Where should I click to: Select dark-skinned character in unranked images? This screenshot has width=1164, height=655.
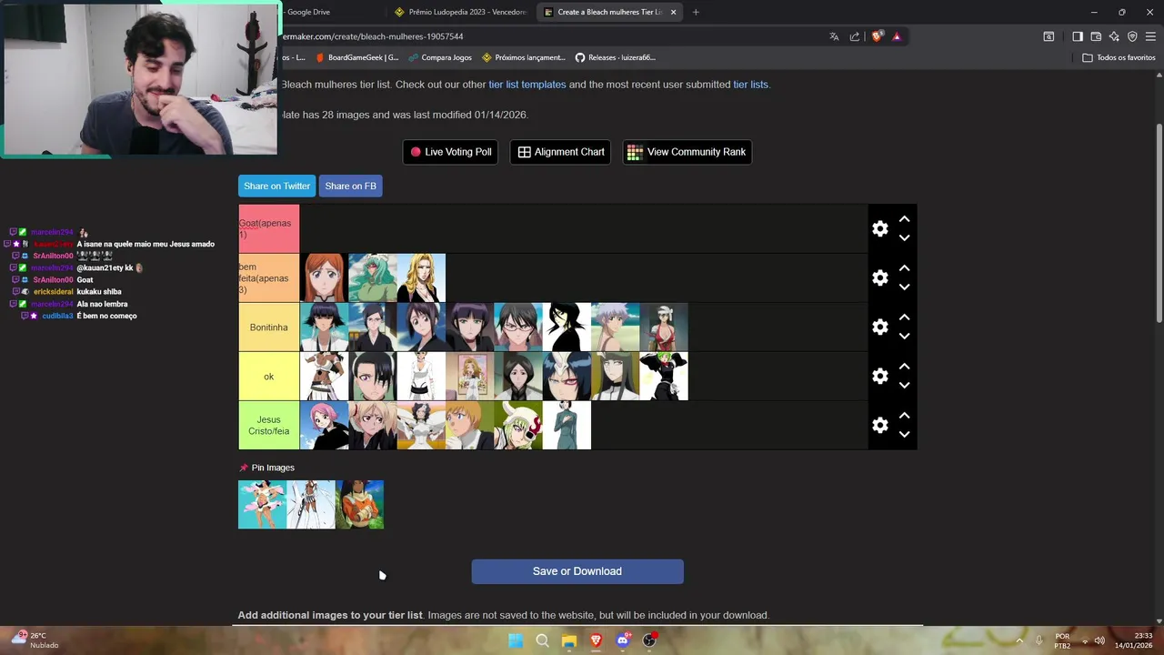[x=360, y=505]
